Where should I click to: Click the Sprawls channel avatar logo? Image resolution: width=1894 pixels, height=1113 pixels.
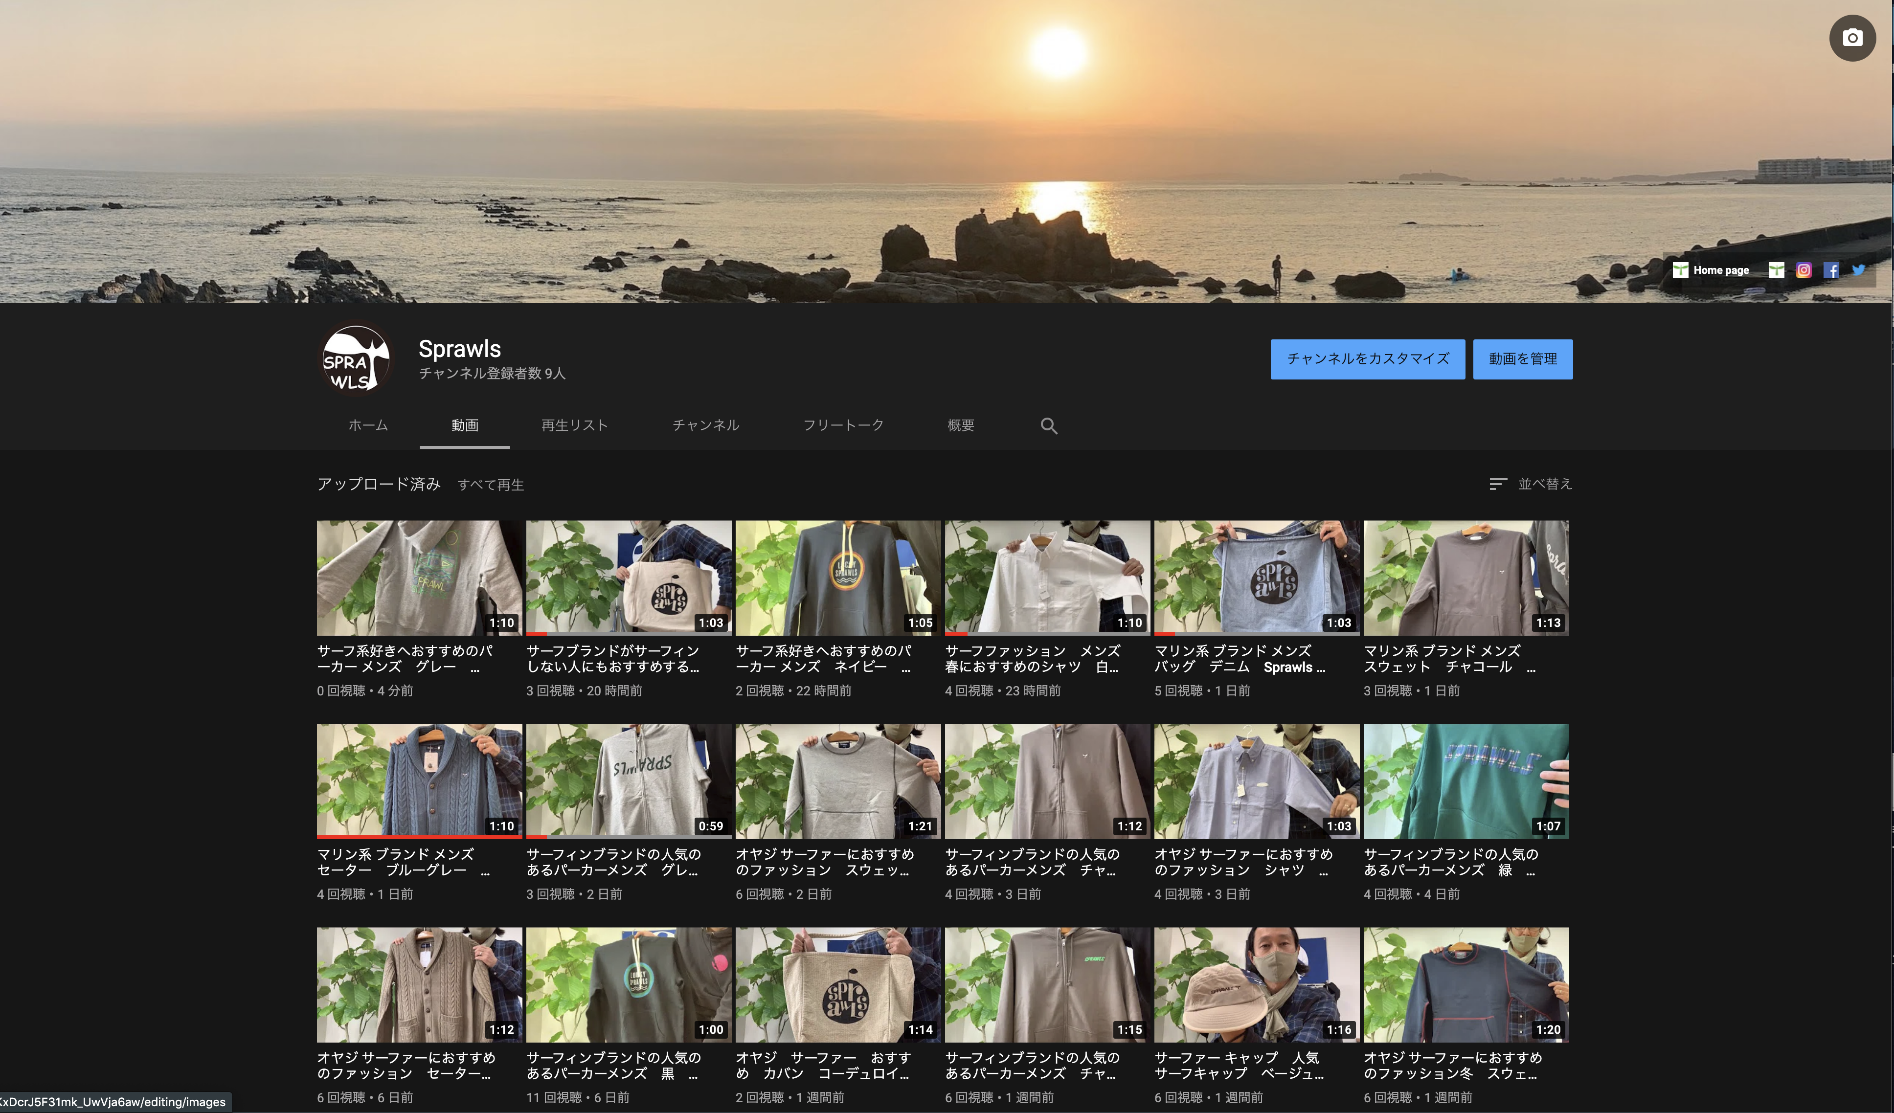(x=356, y=359)
